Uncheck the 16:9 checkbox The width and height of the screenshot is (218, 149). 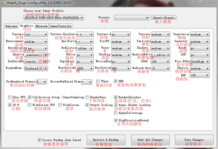click(9, 105)
